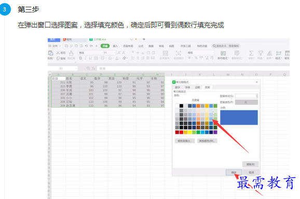The image size is (300, 199).
Task: Click the Print icon in quick toolbar
Action: pos(76,46)
